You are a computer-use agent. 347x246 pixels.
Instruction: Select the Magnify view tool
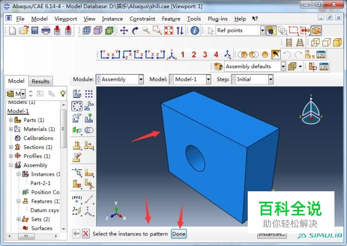click(x=146, y=30)
